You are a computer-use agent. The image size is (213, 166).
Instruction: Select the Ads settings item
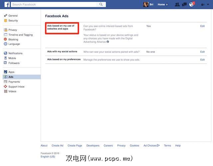pyautogui.click(x=22, y=77)
